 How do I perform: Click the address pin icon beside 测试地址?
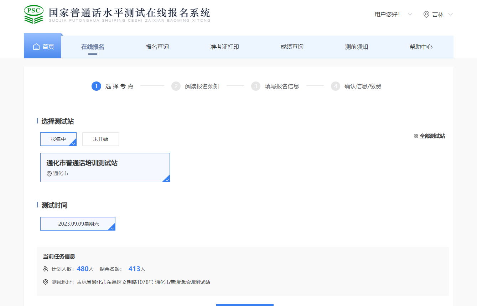[46, 282]
